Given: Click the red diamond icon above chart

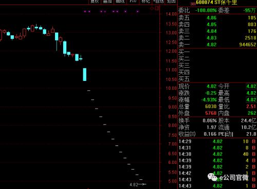Looking at the screenshot, I should (x=152, y=8).
